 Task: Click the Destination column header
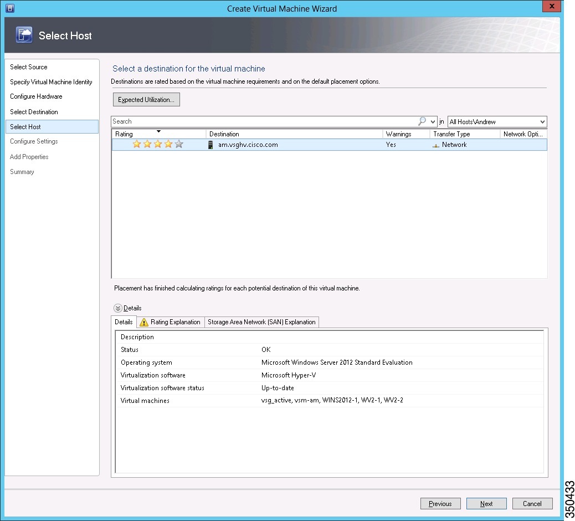point(294,134)
